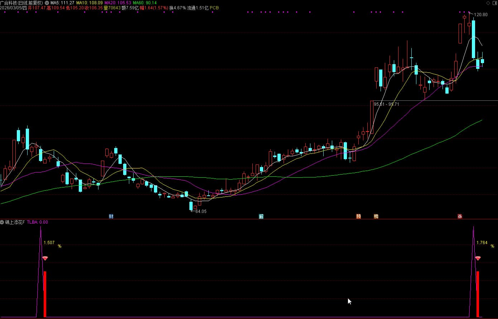
Task: Click the 解 unlock event marker
Action: pyautogui.click(x=261, y=216)
